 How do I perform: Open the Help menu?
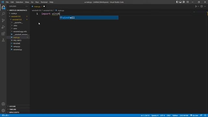coord(51,2)
